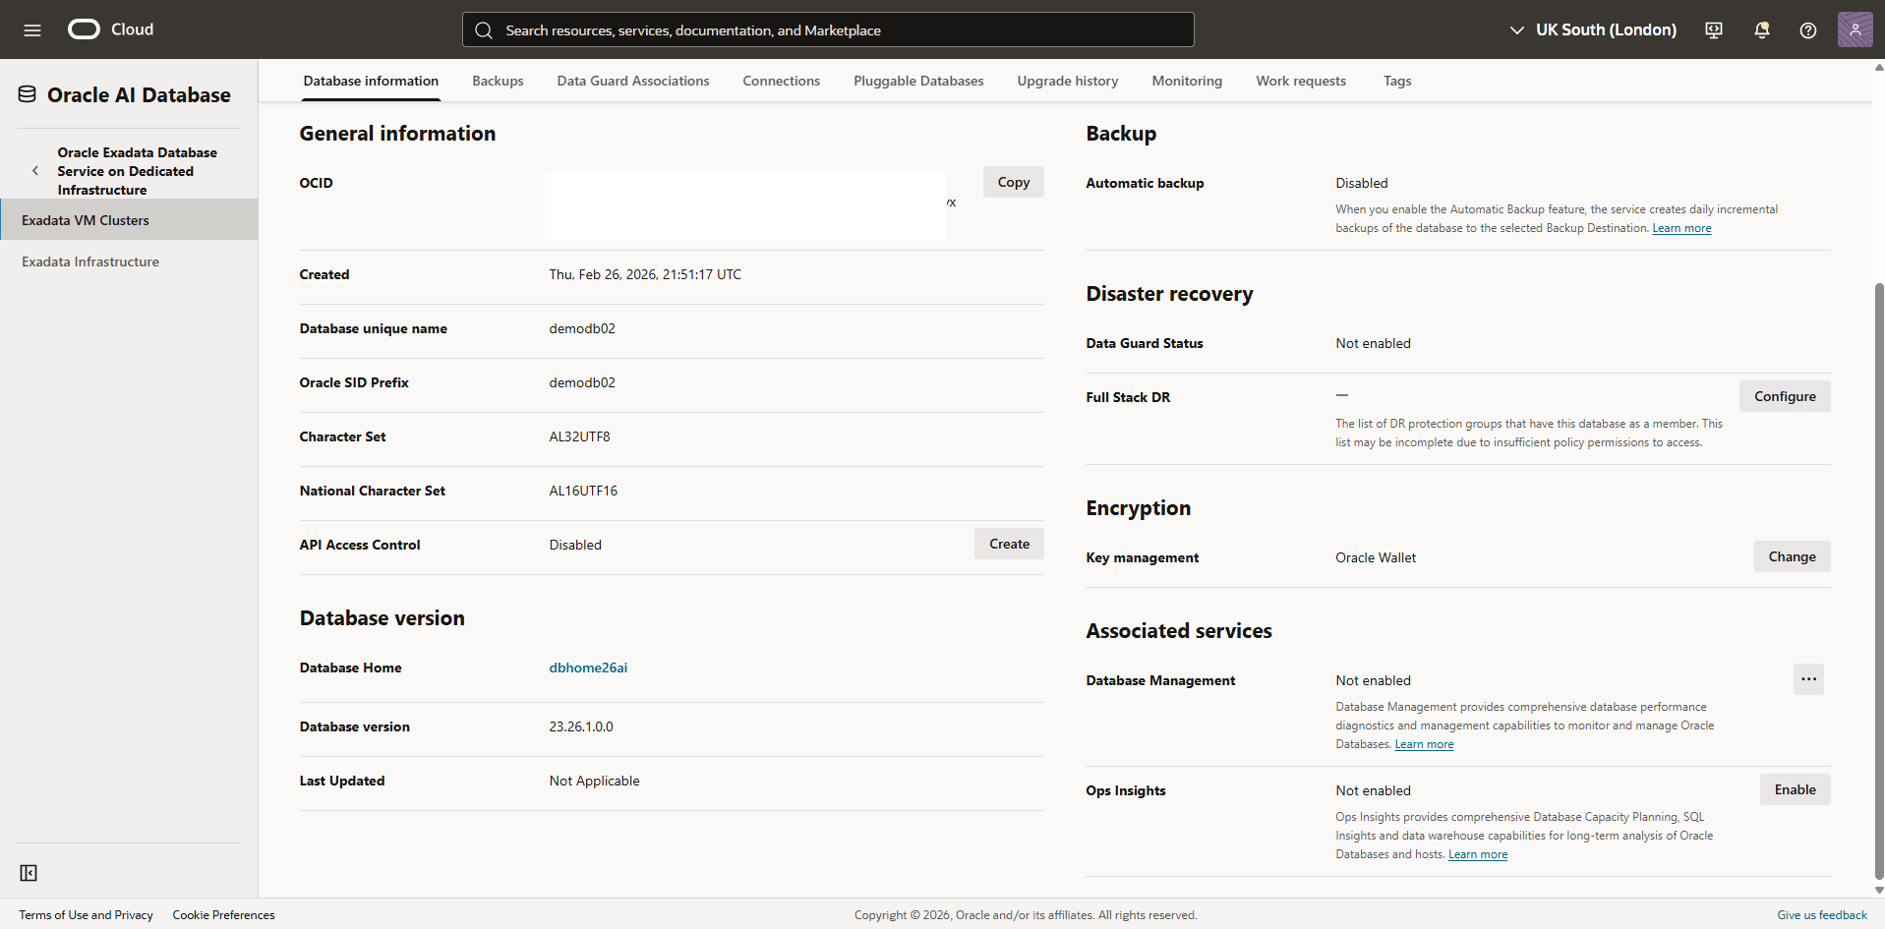This screenshot has width=1885, height=929.
Task: Open Cloud Shell from the top bar
Action: click(1713, 30)
